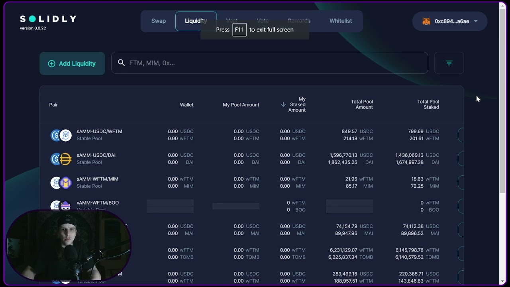
Task: Sort by the Wallet column header
Action: click(186, 105)
